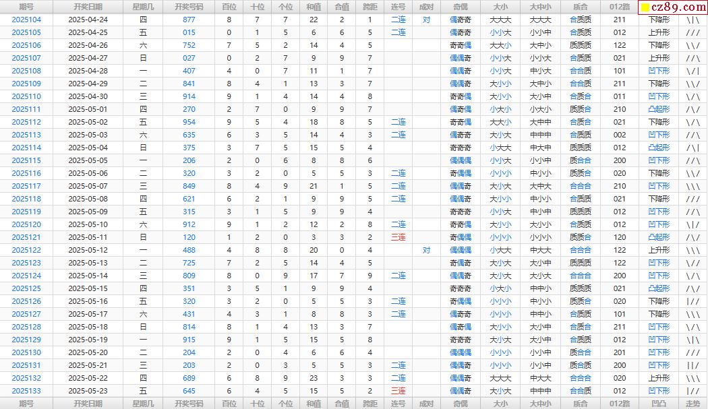Open the period 2025133 link

pos(26,391)
